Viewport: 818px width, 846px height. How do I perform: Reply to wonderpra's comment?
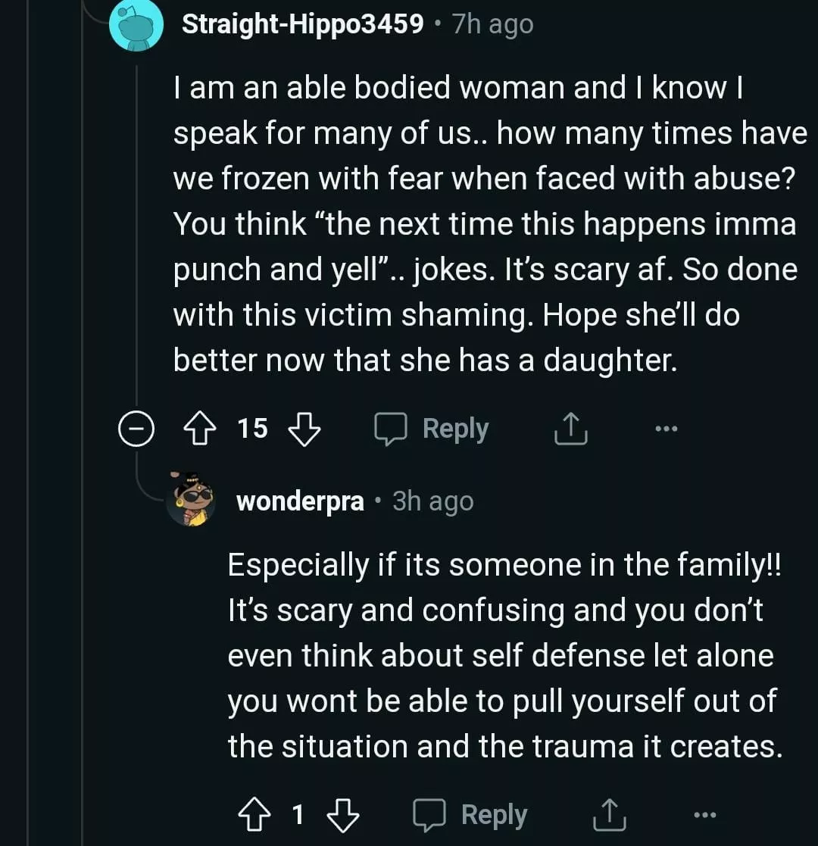[x=471, y=815]
